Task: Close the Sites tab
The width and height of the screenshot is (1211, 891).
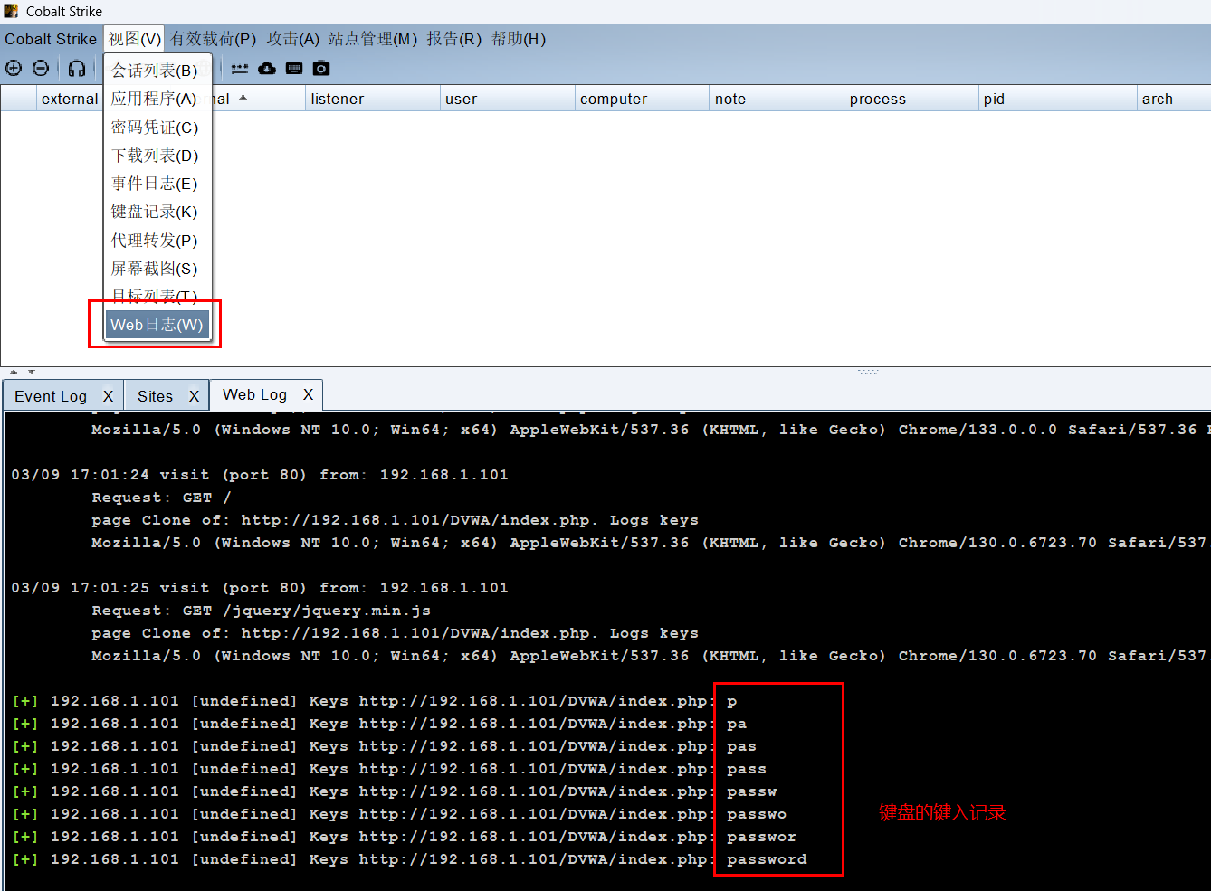Action: [x=194, y=396]
